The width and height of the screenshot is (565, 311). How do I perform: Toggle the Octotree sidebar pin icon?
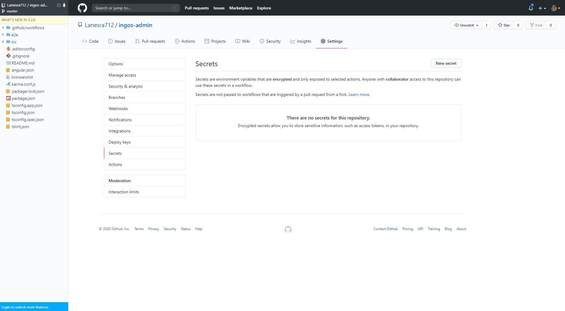[x=64, y=5]
